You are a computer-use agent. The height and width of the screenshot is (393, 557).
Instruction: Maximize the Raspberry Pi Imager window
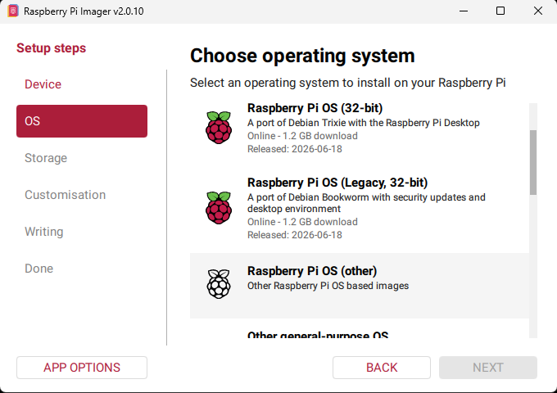click(x=500, y=11)
